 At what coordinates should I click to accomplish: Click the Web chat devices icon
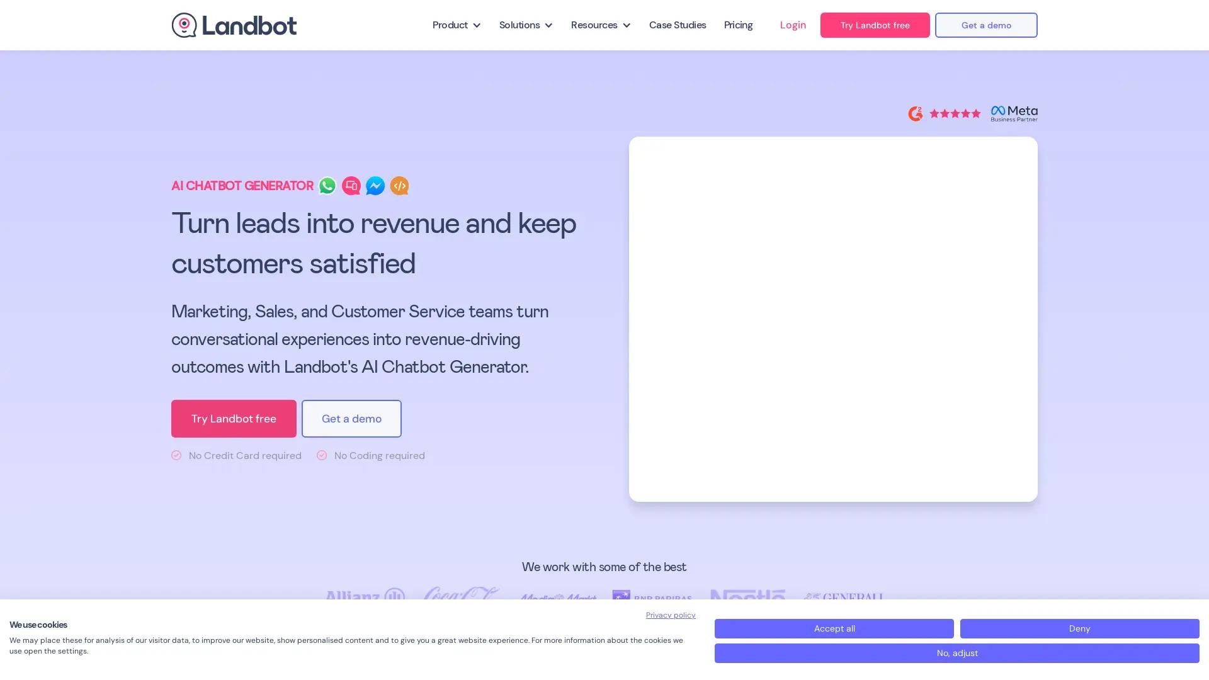351,186
